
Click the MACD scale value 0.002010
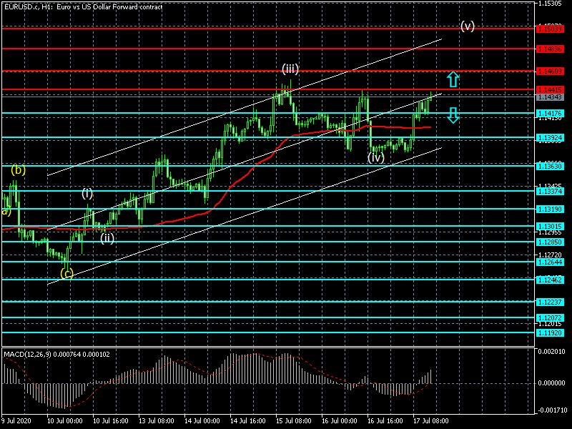pos(552,351)
